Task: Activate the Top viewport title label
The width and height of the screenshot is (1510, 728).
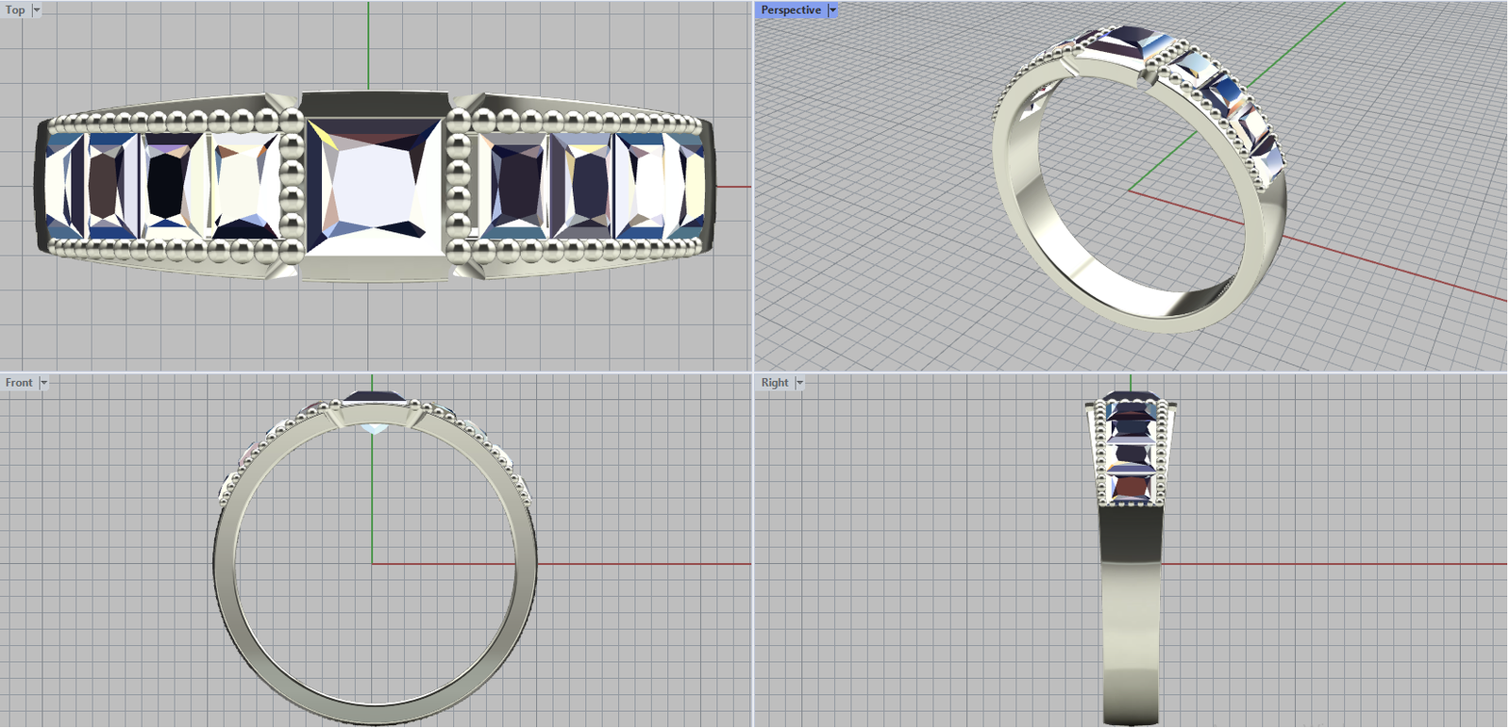Action: (x=15, y=10)
